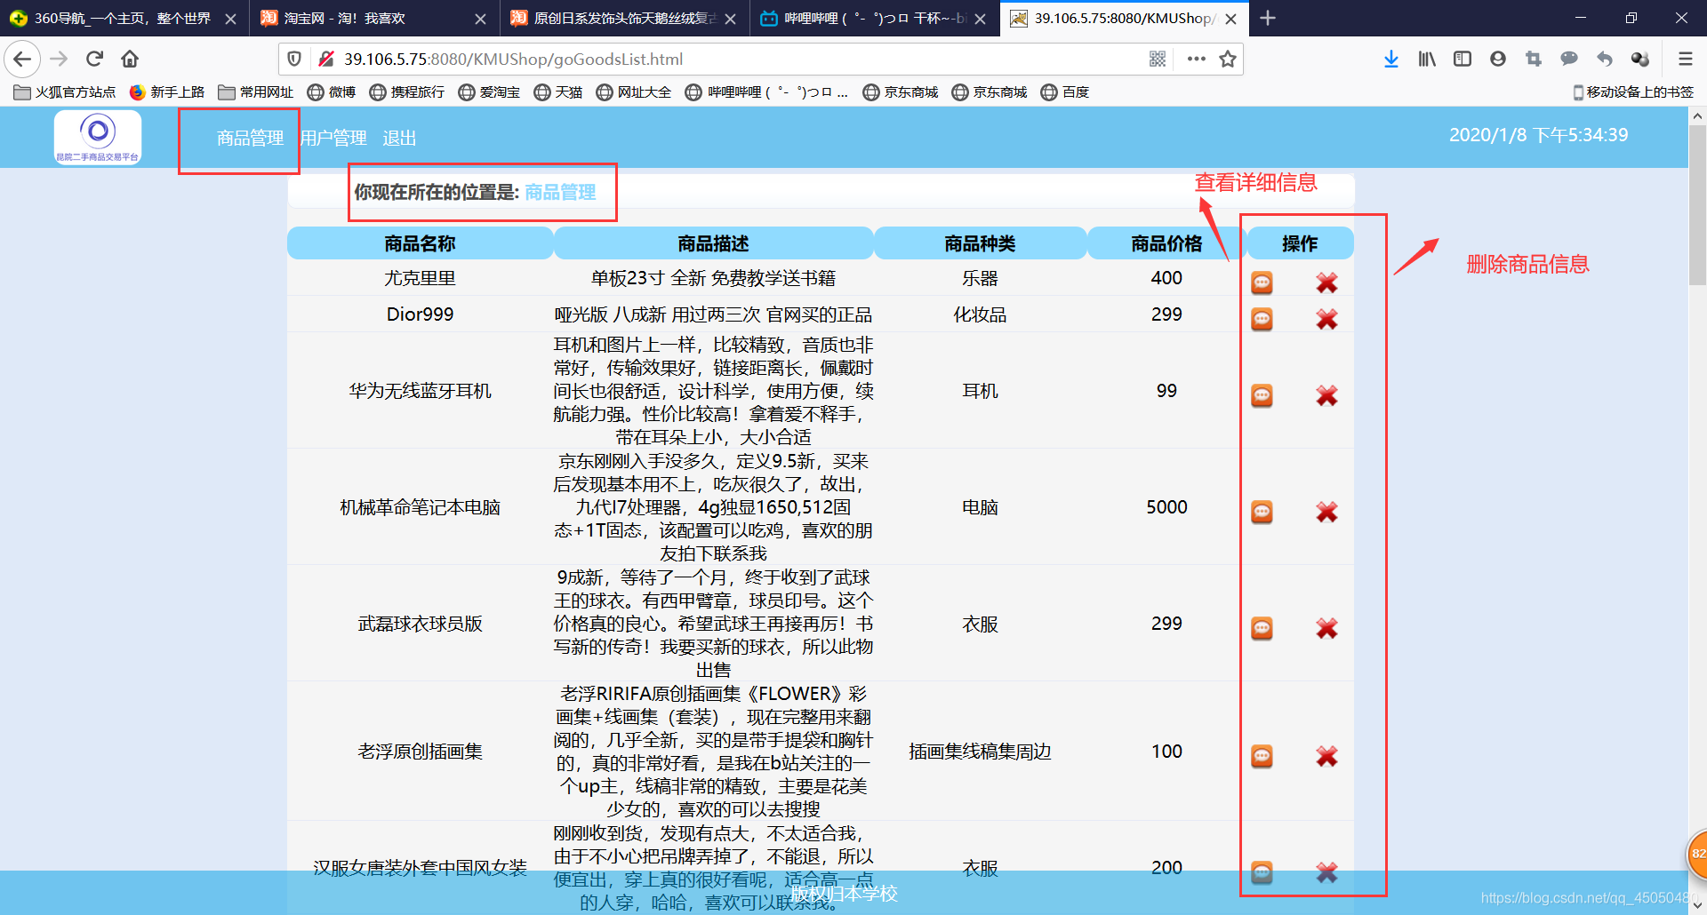The image size is (1707, 915).
Task: Click the address bar URL
Action: coord(514,59)
